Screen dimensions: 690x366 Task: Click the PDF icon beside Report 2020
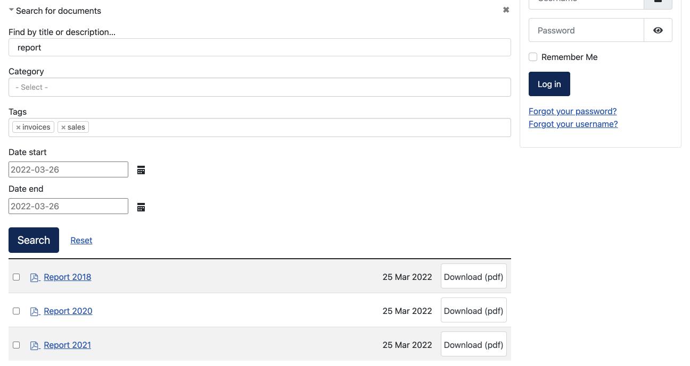(x=35, y=311)
